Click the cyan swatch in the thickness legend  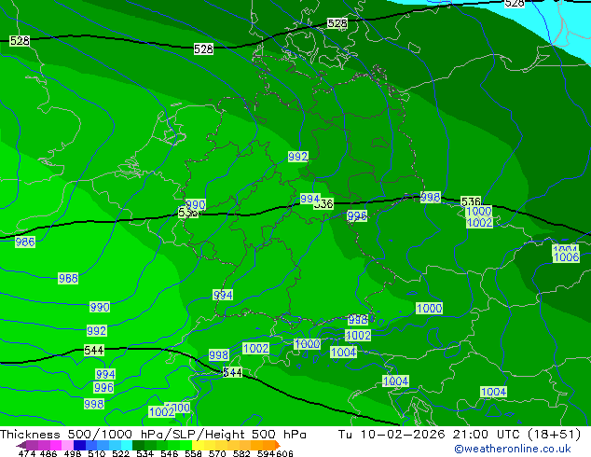pyautogui.click(x=127, y=445)
